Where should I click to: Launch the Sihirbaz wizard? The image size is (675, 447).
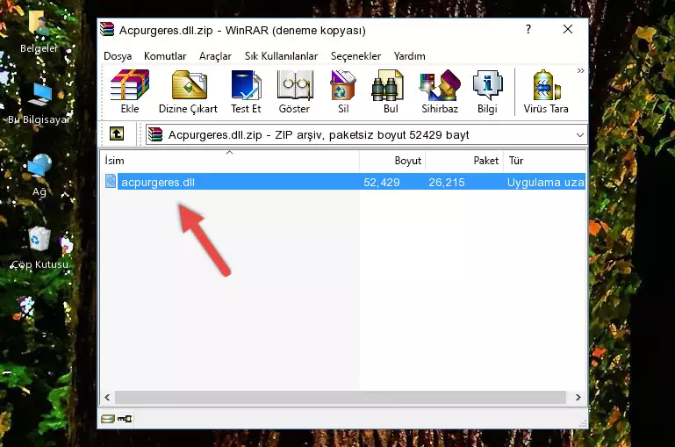pyautogui.click(x=440, y=91)
